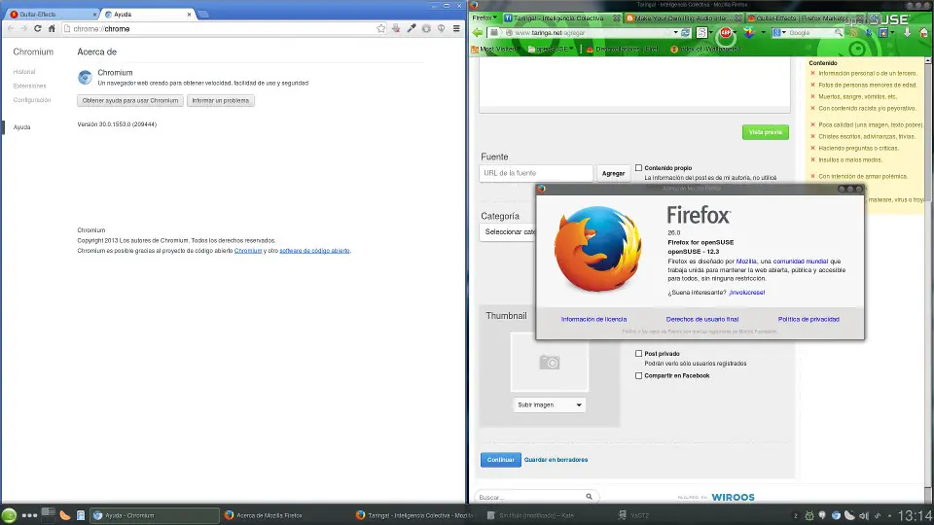Click the thumbnail camera placeholder
The height and width of the screenshot is (525, 934).
549,362
